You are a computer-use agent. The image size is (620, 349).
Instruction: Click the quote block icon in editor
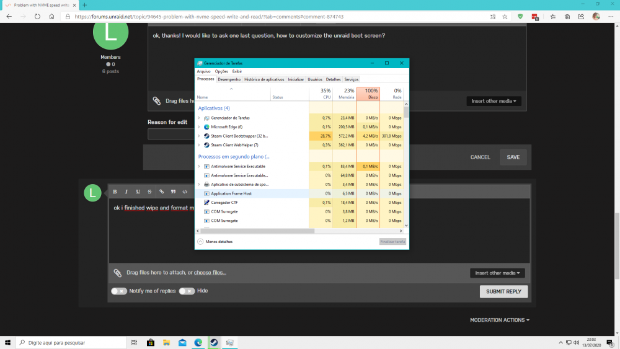173,192
